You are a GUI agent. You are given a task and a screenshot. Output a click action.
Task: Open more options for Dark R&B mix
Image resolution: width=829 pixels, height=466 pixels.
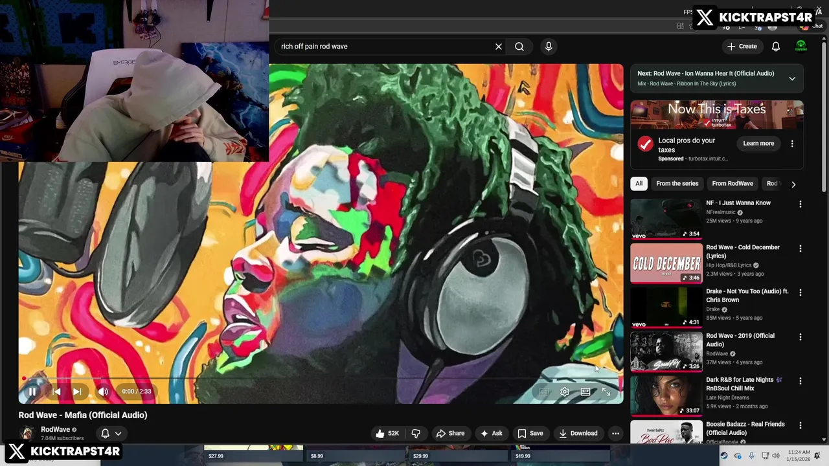[801, 381]
